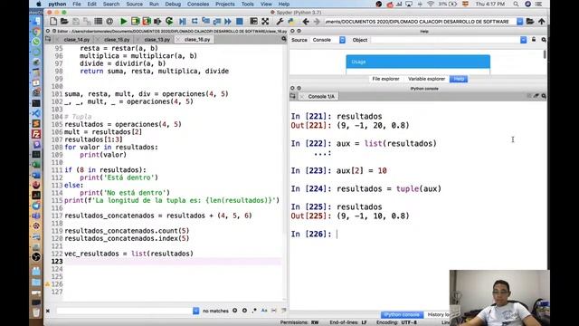Step into function debug icon

pyautogui.click(x=205, y=22)
